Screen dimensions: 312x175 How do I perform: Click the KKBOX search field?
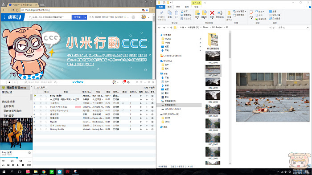[x=41, y=82]
